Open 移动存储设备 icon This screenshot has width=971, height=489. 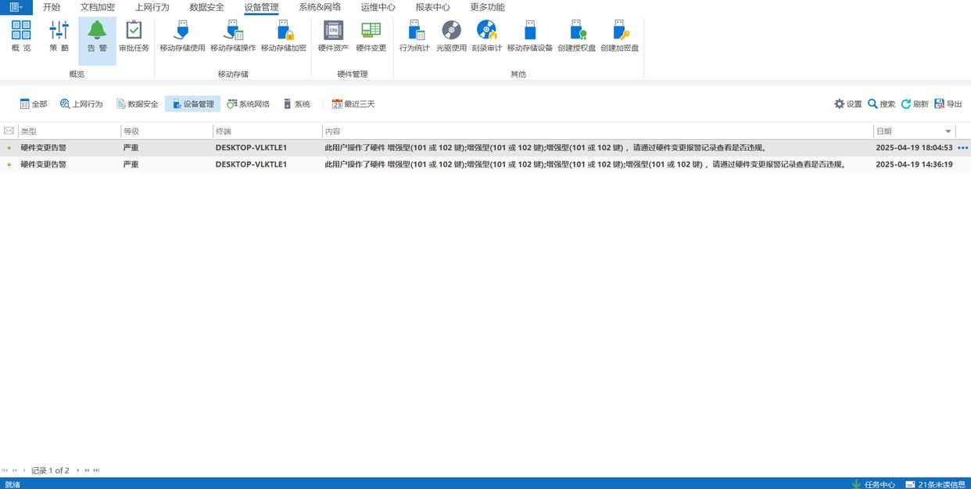click(x=530, y=37)
